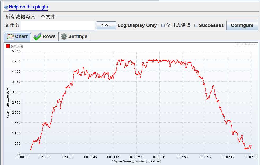Click the 1 650 y-axis value

[x=16, y=123]
